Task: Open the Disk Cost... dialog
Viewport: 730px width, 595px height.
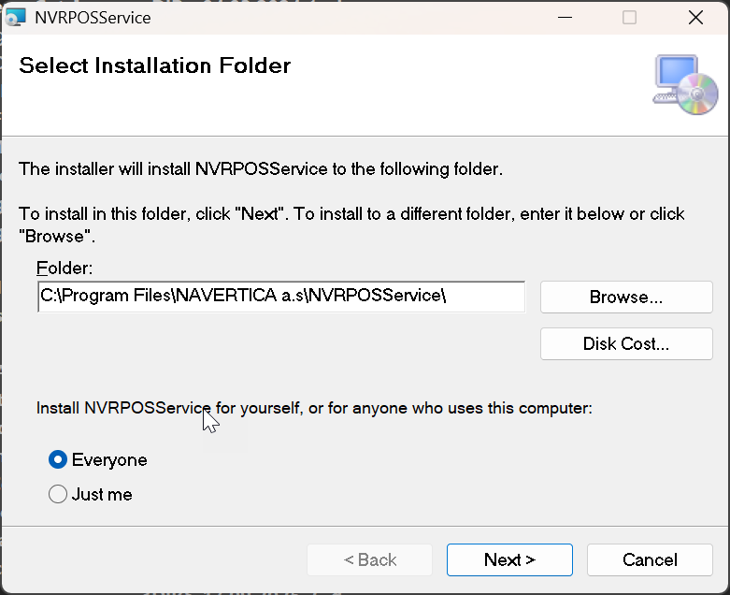Action: point(625,344)
